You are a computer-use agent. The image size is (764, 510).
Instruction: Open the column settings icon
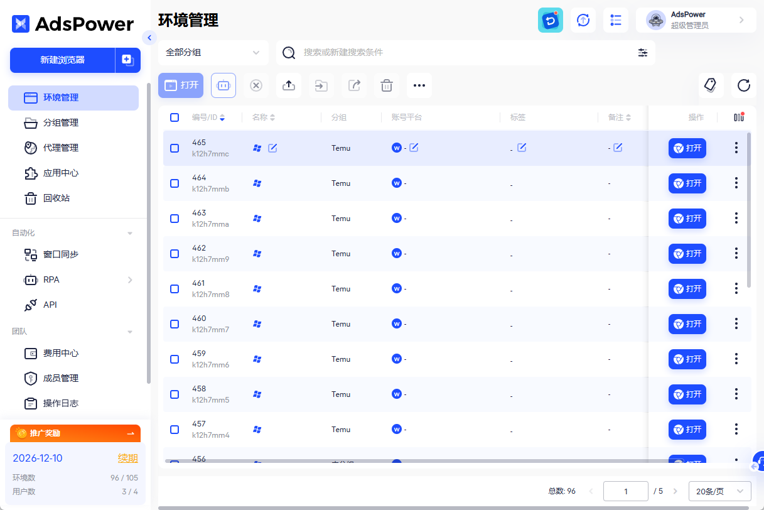739,117
